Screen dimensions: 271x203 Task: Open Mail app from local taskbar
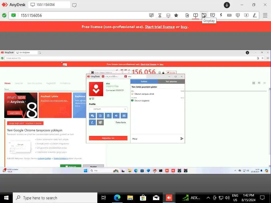[x=156, y=198]
